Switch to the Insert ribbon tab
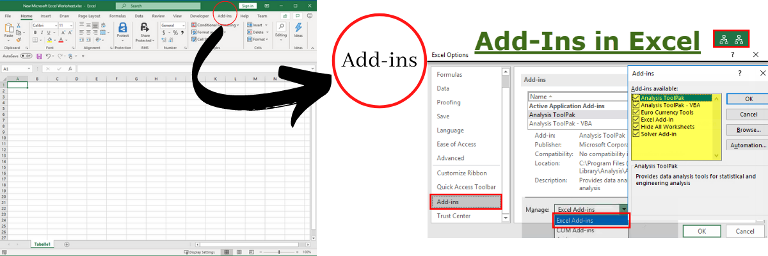 45,15
